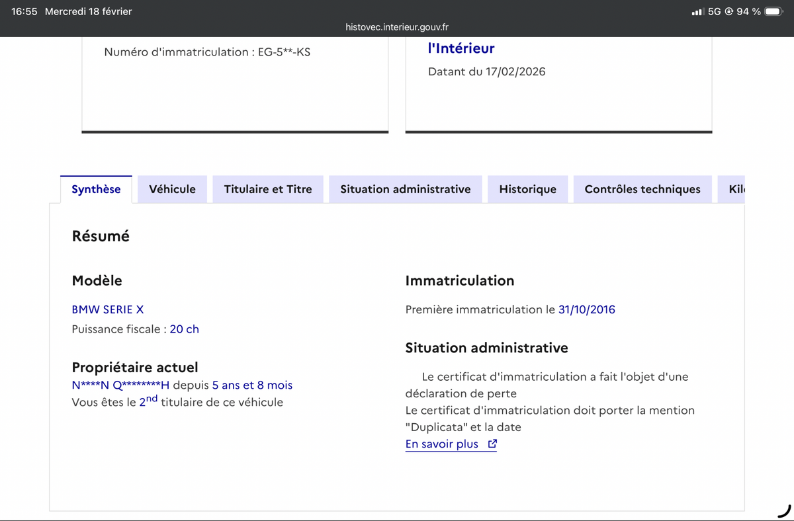Open the partially visible Kilométrage tab
The image size is (794, 521).
point(736,189)
